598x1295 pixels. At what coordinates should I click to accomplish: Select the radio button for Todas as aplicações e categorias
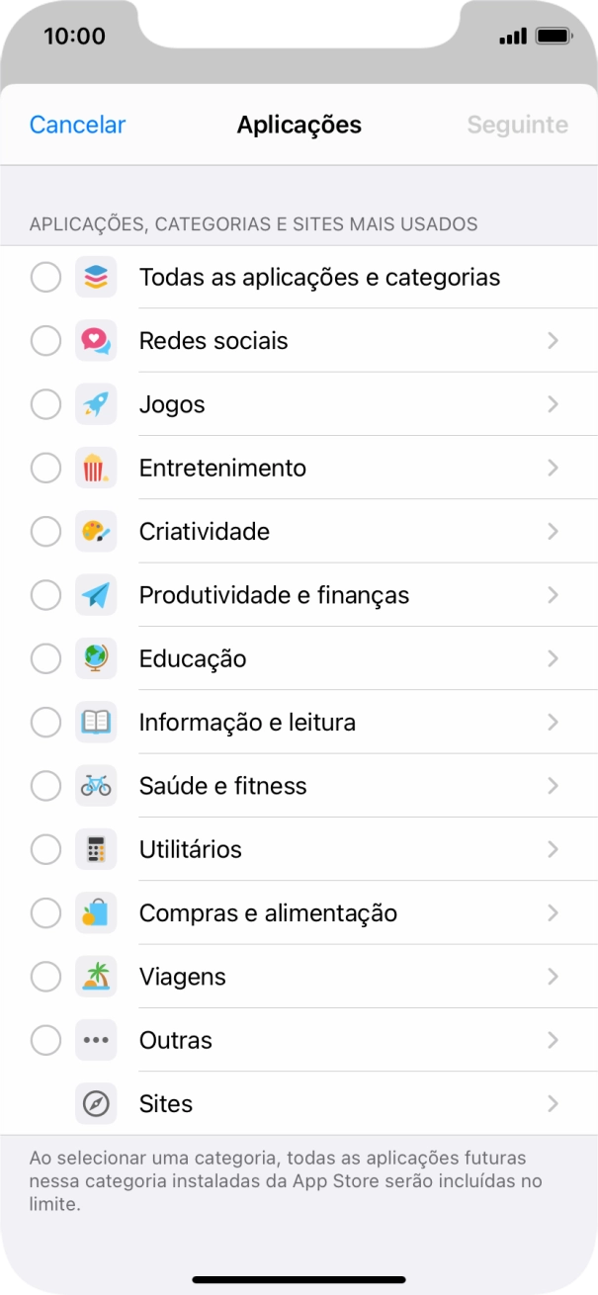click(45, 277)
